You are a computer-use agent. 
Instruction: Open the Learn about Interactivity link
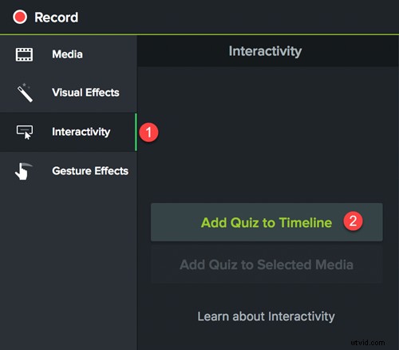[x=266, y=316]
